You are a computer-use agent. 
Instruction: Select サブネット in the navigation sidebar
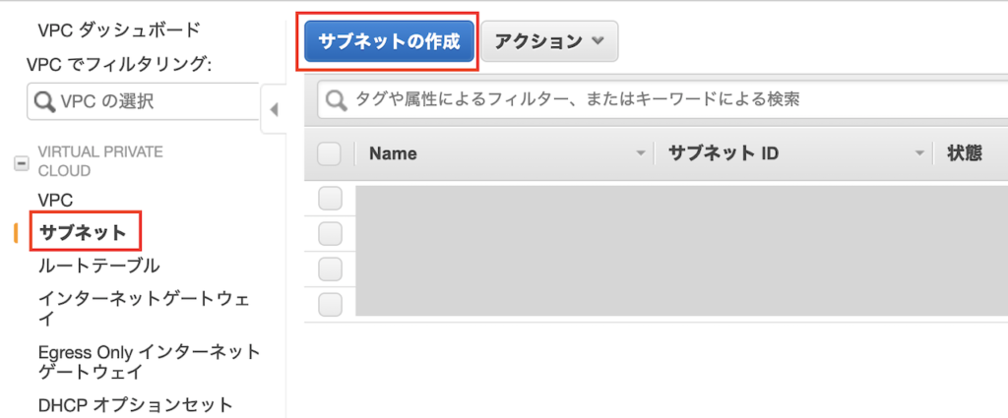click(83, 232)
